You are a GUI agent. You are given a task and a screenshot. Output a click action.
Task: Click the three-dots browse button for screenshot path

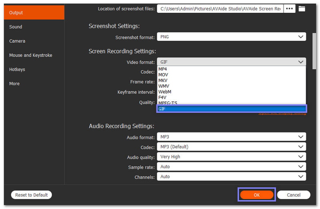(x=289, y=9)
